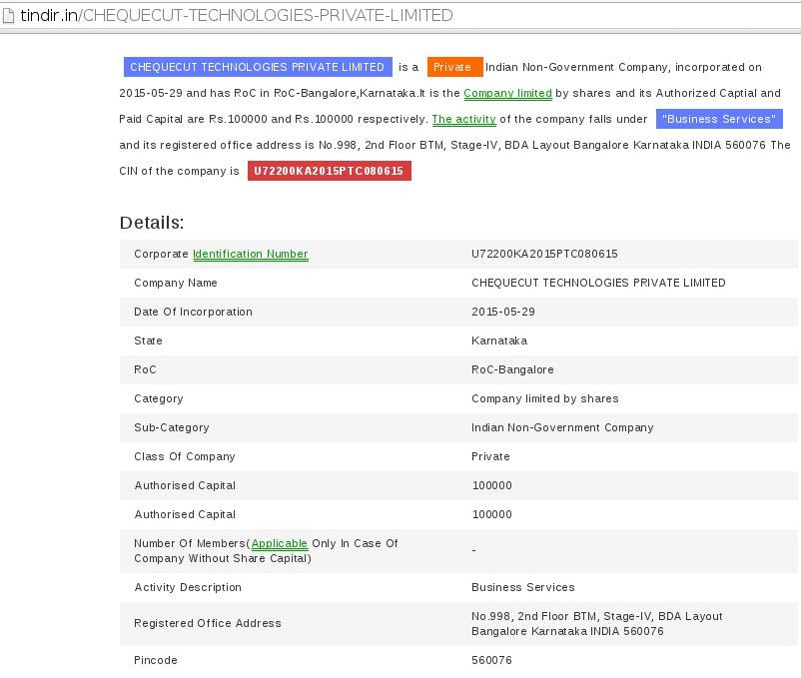Click the 'Sub-Category' label
This screenshot has width=801, height=678.
point(171,427)
